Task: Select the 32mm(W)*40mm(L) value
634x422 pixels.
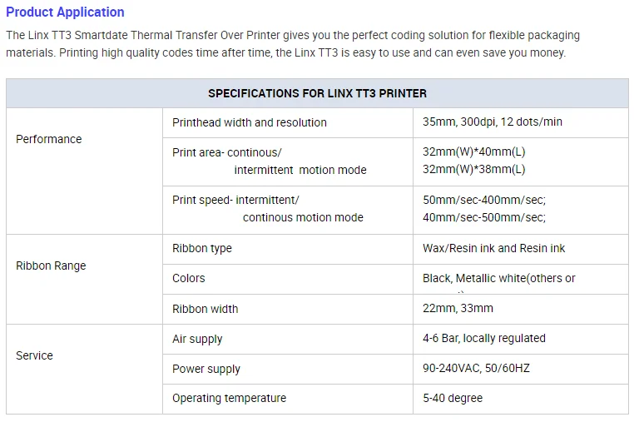Action: point(474,151)
